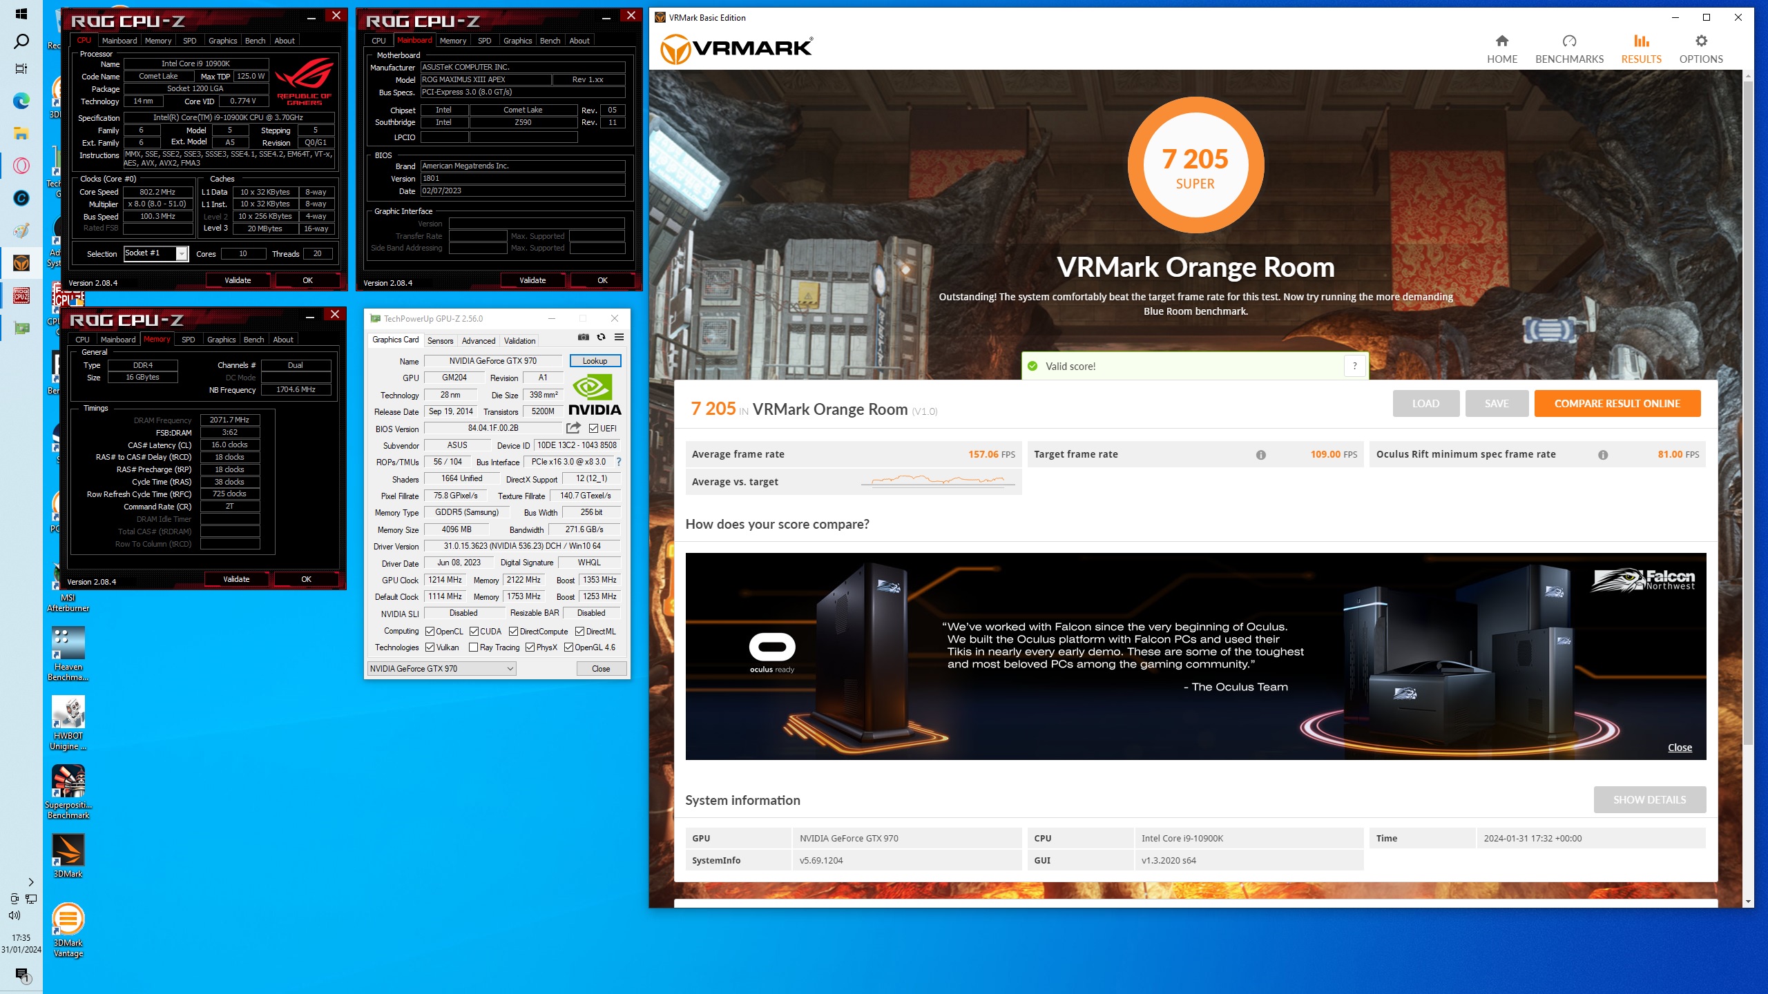Click Close button in GPU-Z

point(601,668)
